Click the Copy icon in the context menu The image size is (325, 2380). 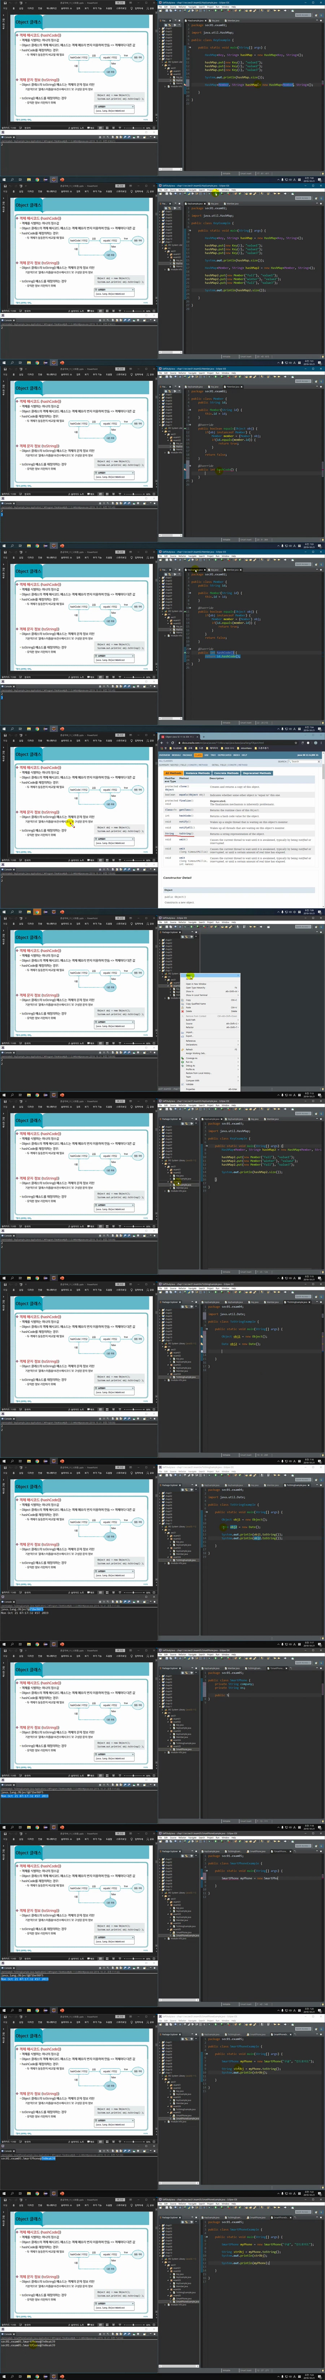point(183,1000)
